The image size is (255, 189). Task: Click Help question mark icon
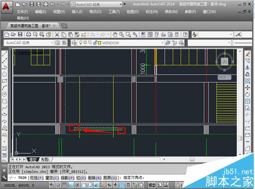tap(185, 35)
